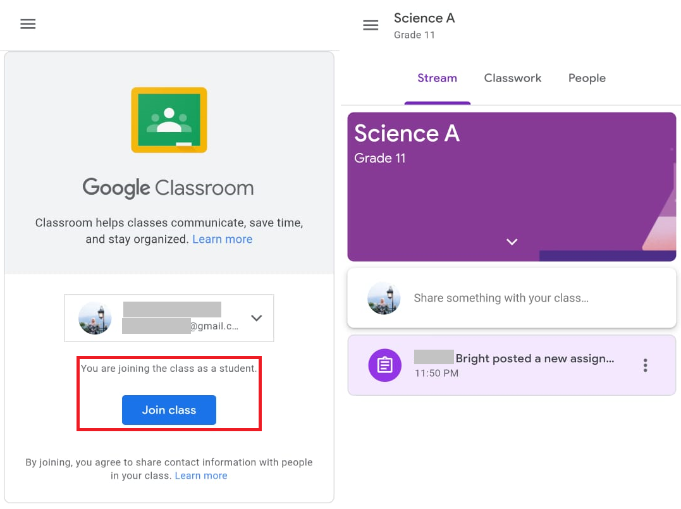Viewport: 681px width, 509px height.
Task: Click Learn more link under Classroom description
Action: point(222,239)
